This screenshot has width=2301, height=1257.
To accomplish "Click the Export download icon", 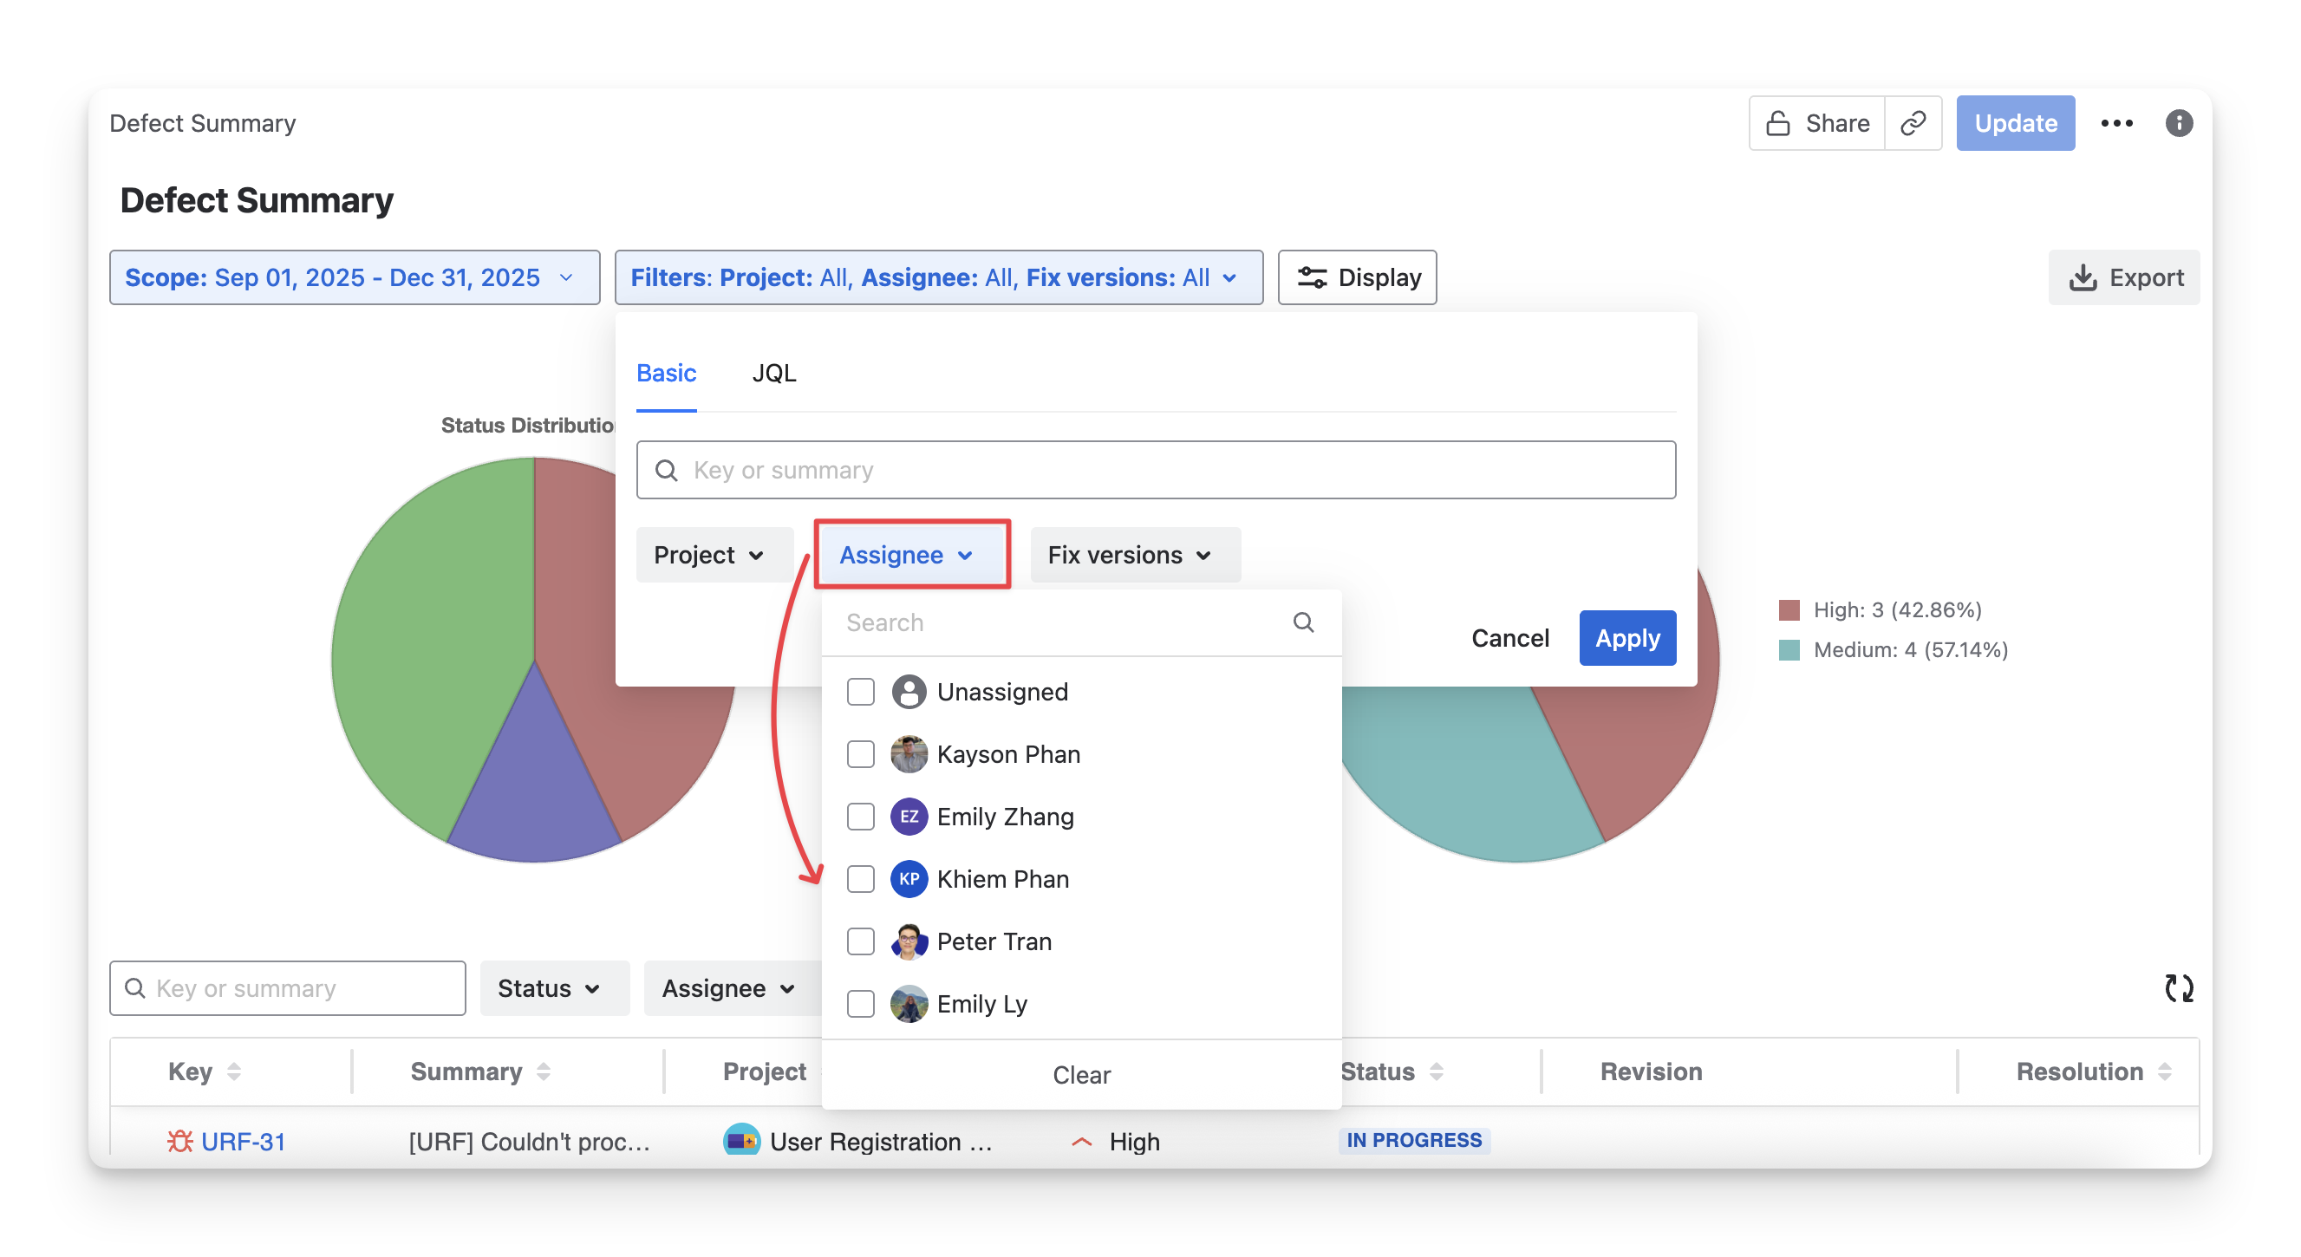I will (2083, 278).
